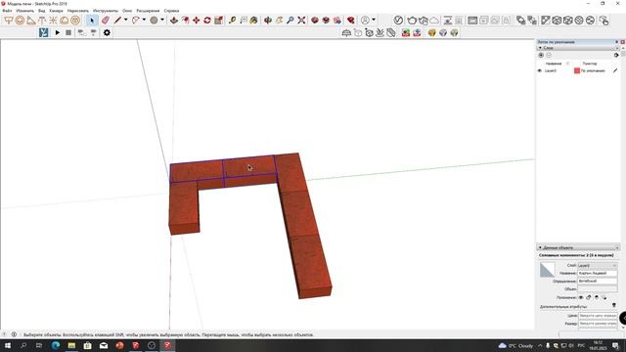Open the Paint Bucket tool
626x352 pixels.
point(254,20)
